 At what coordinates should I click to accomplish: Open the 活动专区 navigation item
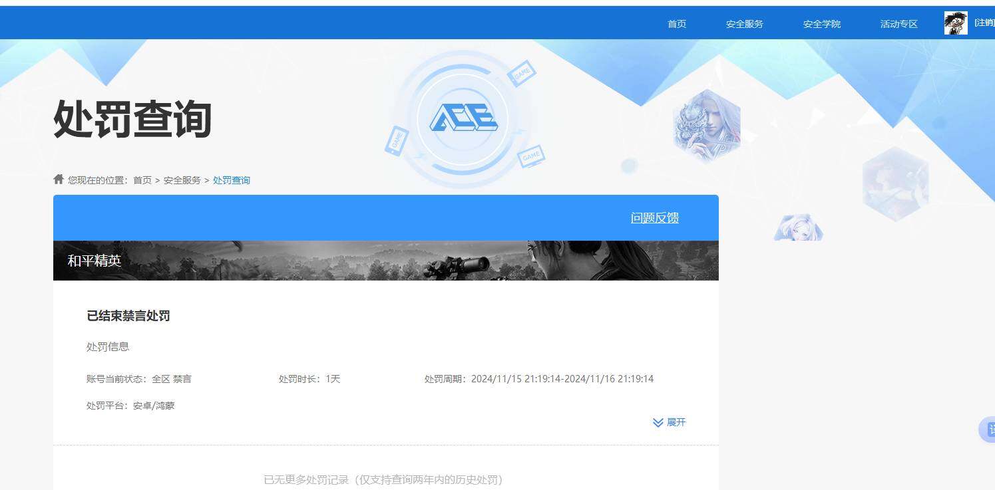(x=898, y=23)
